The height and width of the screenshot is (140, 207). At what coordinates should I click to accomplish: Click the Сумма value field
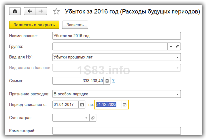pyautogui.click(x=78, y=81)
